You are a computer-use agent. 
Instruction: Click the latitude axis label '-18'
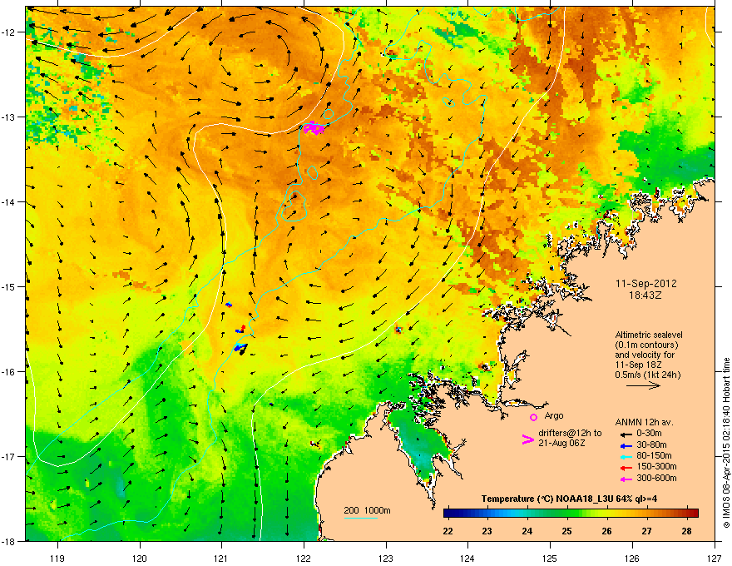(8, 541)
